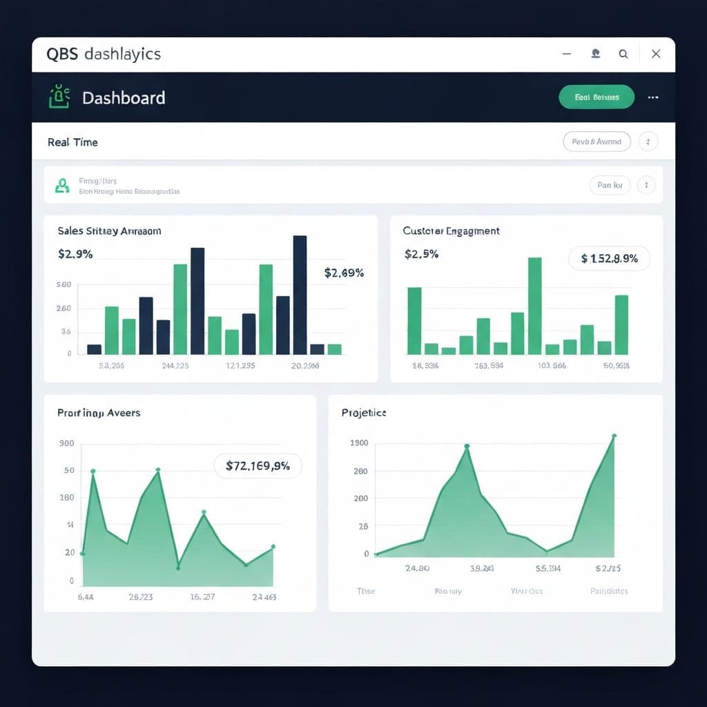Open the Pan filter dropdown pill
Screen dimensions: 707x707
(610, 185)
